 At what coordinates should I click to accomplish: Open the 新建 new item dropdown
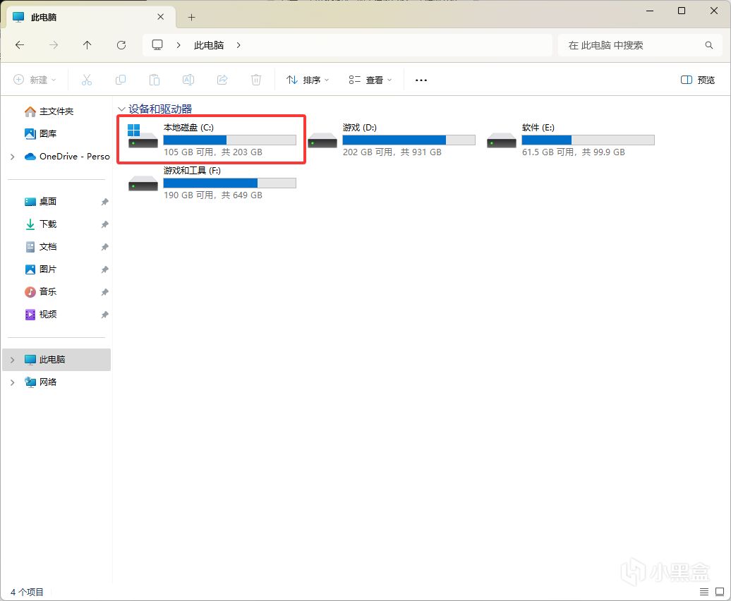35,80
